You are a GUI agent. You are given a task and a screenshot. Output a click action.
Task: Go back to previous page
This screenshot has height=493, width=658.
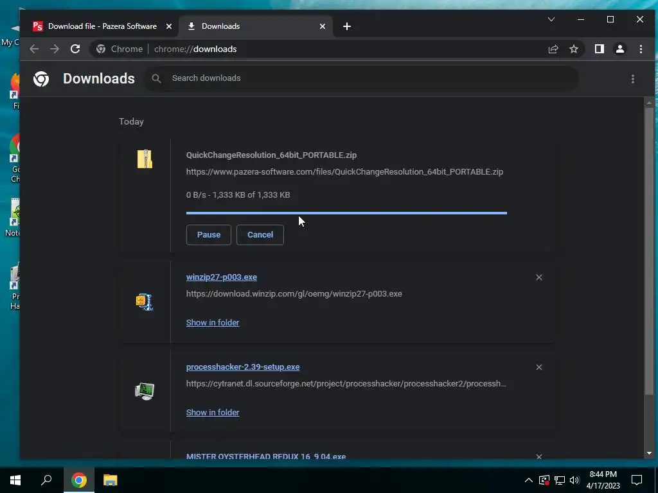pyautogui.click(x=34, y=49)
